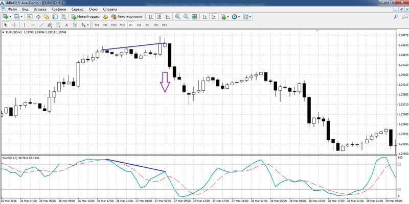The height and width of the screenshot is (204, 409).
Task: Zoom in on the chart
Action: point(177,17)
